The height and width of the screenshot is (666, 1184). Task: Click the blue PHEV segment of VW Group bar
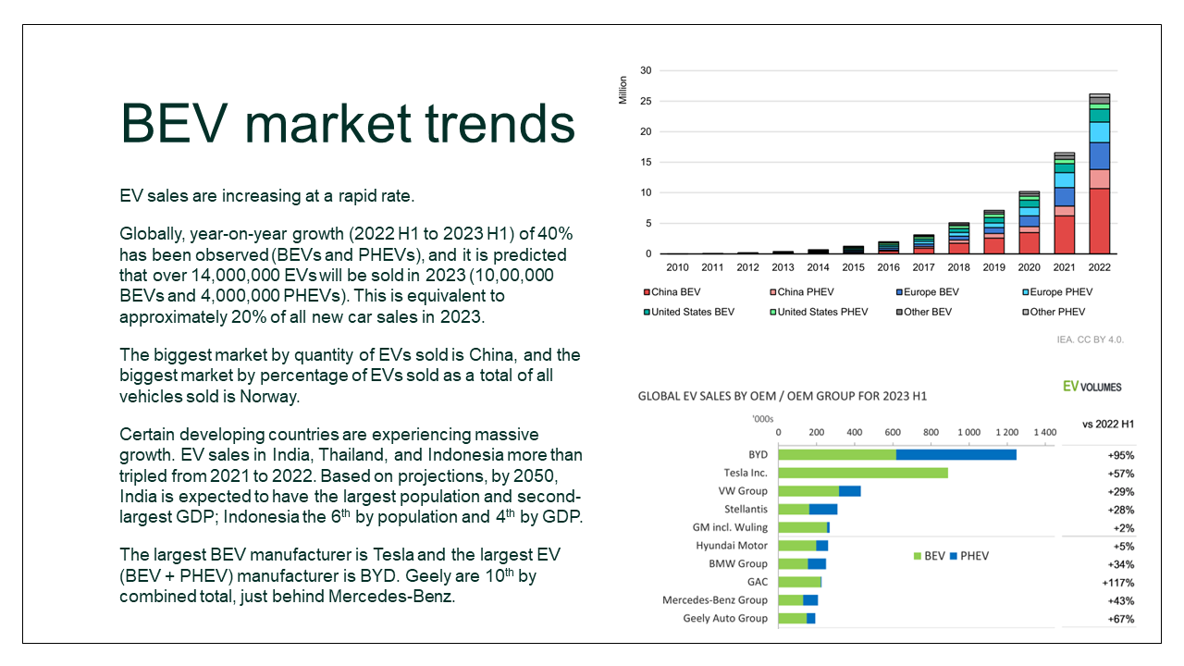[x=849, y=491]
